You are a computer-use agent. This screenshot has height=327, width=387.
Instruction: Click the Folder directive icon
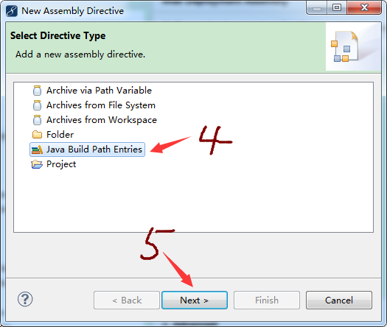click(37, 135)
